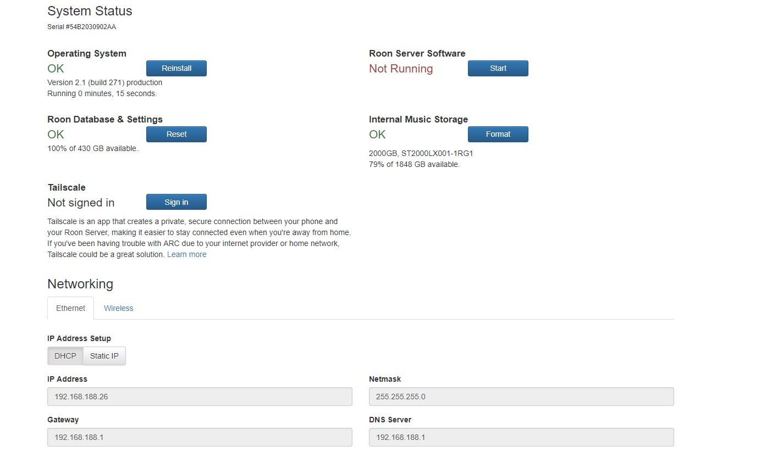Image resolution: width=761 pixels, height=463 pixels.
Task: Click the DNS Server field
Action: pos(521,437)
